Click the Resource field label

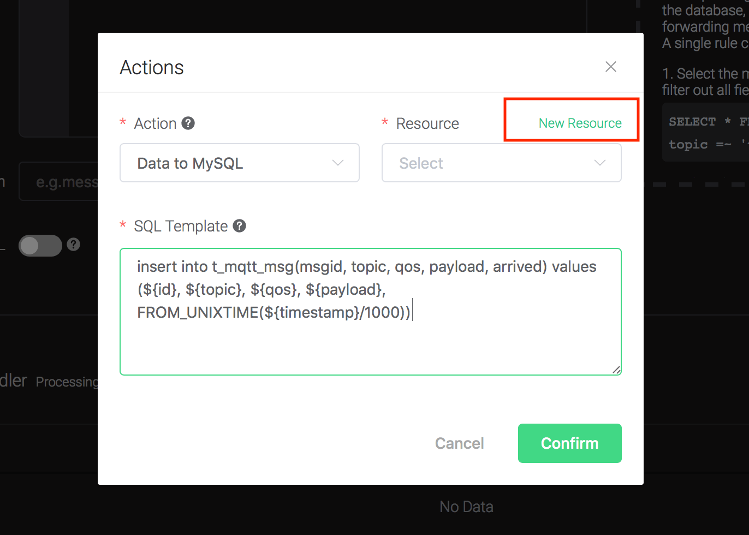click(x=427, y=124)
